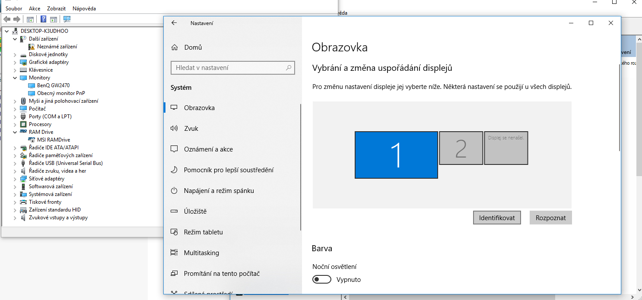
Task: Toggle the action pane toolbar icon
Action: (54, 19)
